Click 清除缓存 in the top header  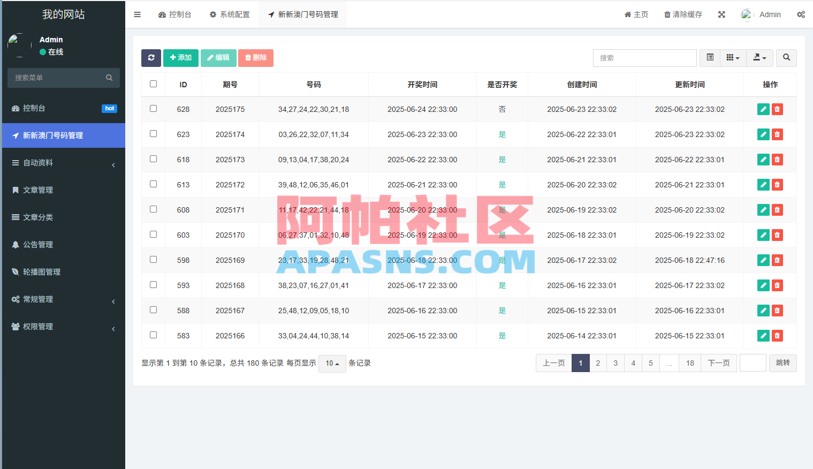pos(683,14)
